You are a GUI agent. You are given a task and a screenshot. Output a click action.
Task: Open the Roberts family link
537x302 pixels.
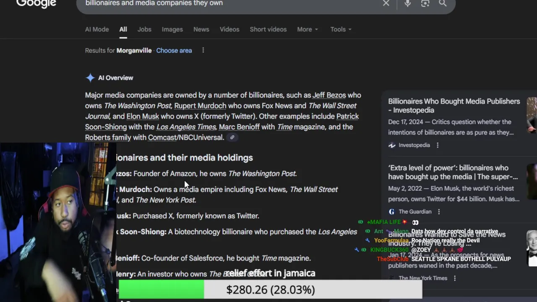108,137
